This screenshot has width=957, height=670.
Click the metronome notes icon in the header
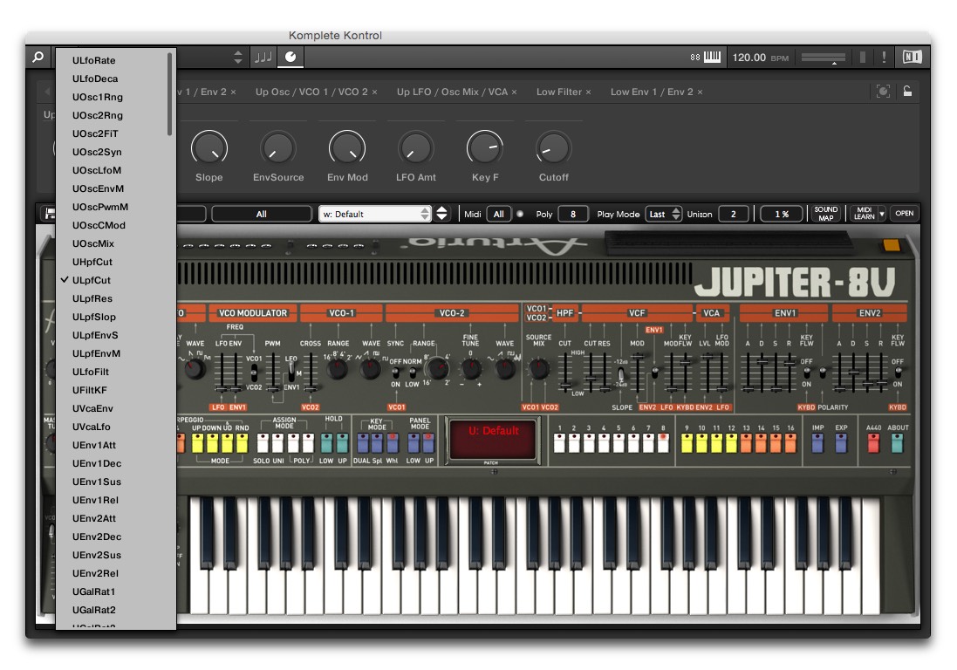click(264, 57)
